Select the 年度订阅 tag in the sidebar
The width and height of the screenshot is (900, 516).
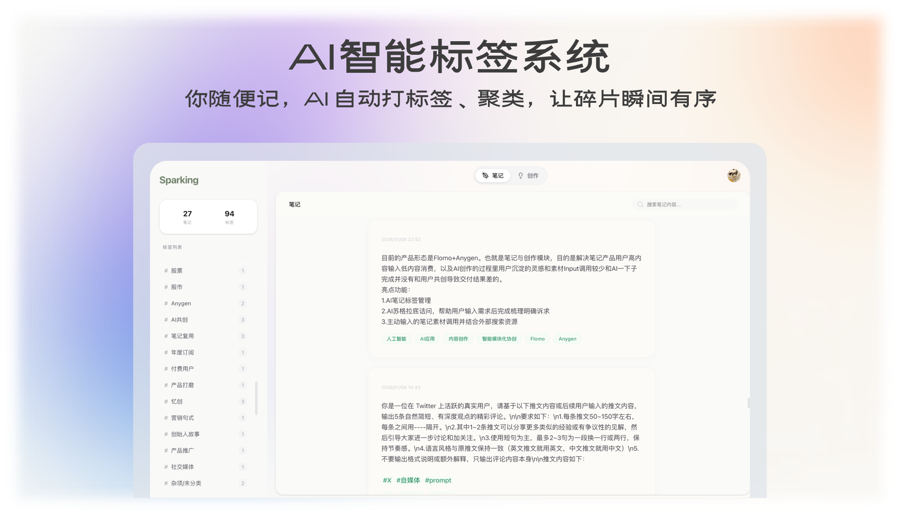182,352
